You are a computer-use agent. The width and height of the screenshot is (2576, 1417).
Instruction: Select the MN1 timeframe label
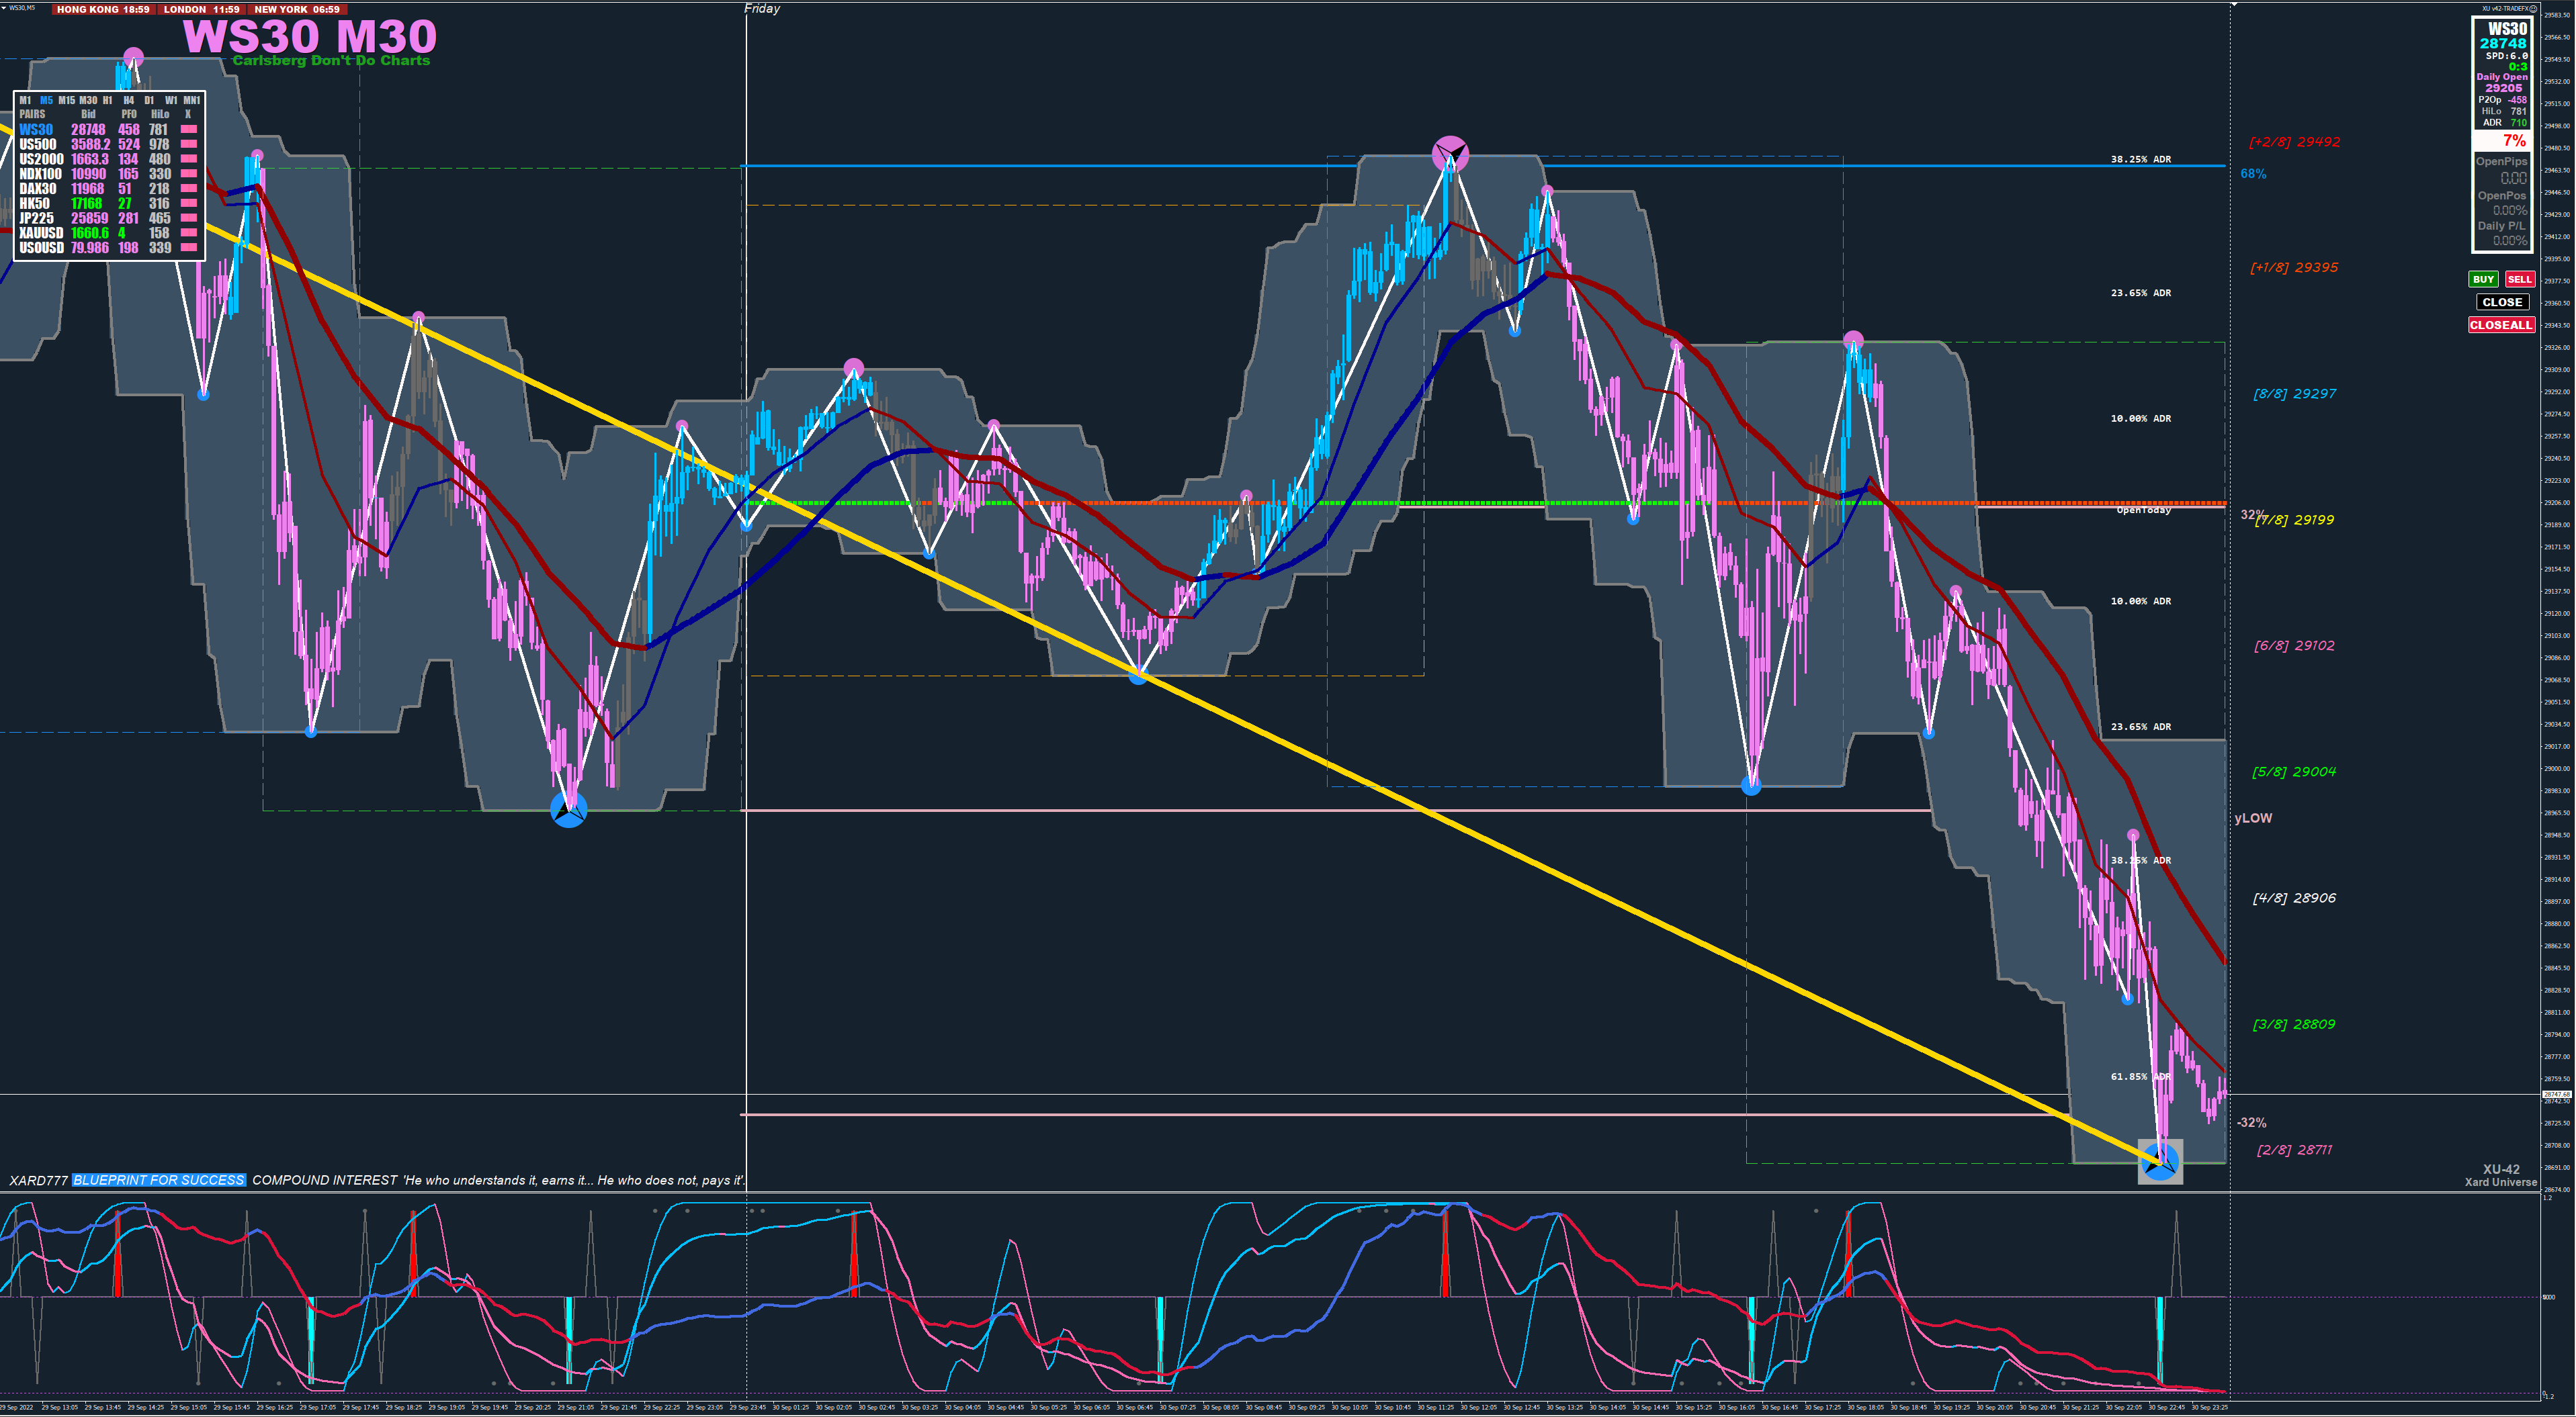[191, 100]
